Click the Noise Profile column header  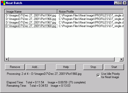pos(90,12)
